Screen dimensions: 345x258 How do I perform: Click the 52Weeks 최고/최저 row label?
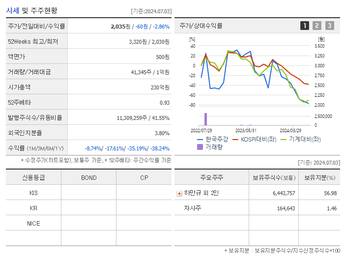click(x=33, y=42)
